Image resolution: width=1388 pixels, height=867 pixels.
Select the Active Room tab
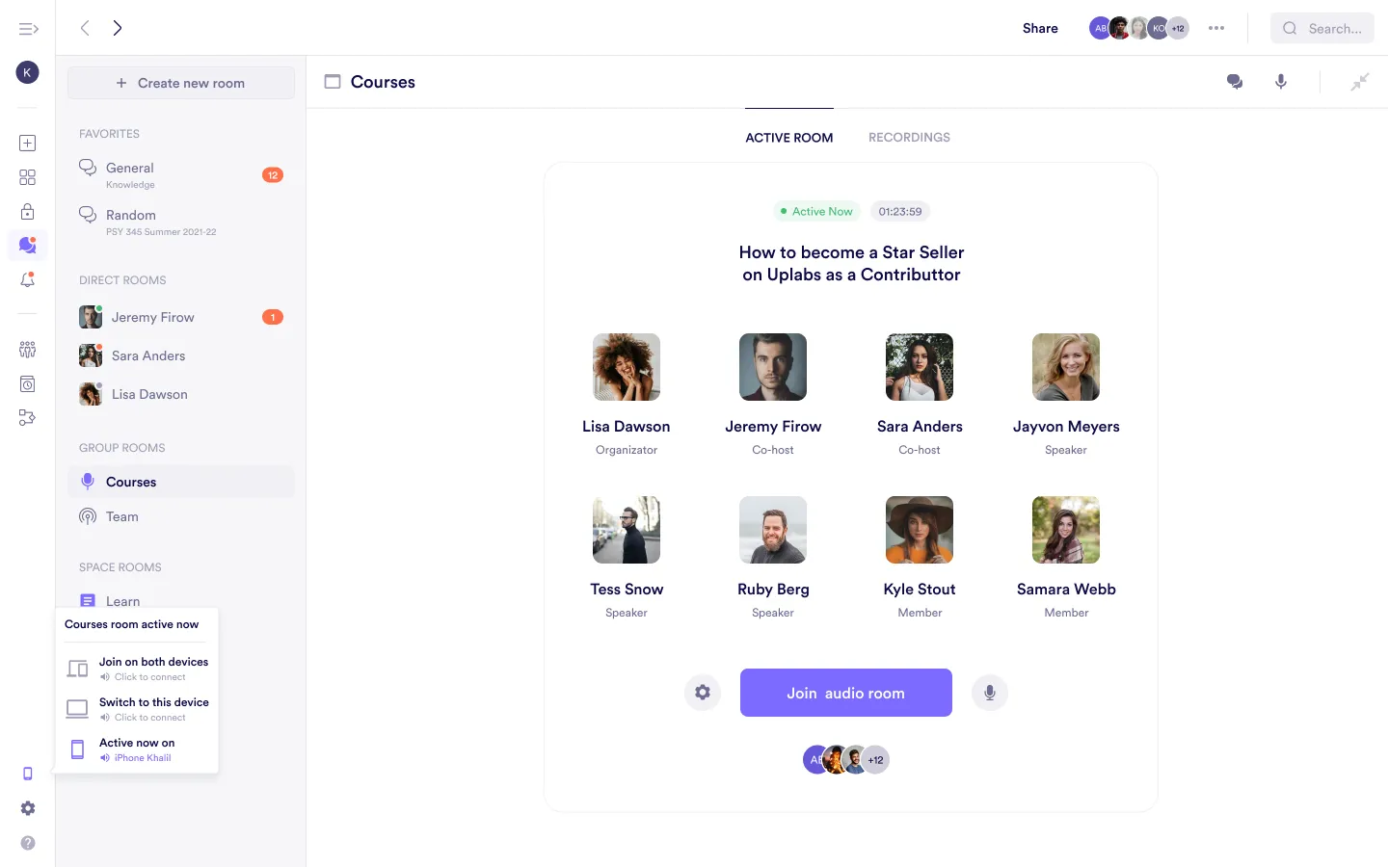pyautogui.click(x=788, y=138)
